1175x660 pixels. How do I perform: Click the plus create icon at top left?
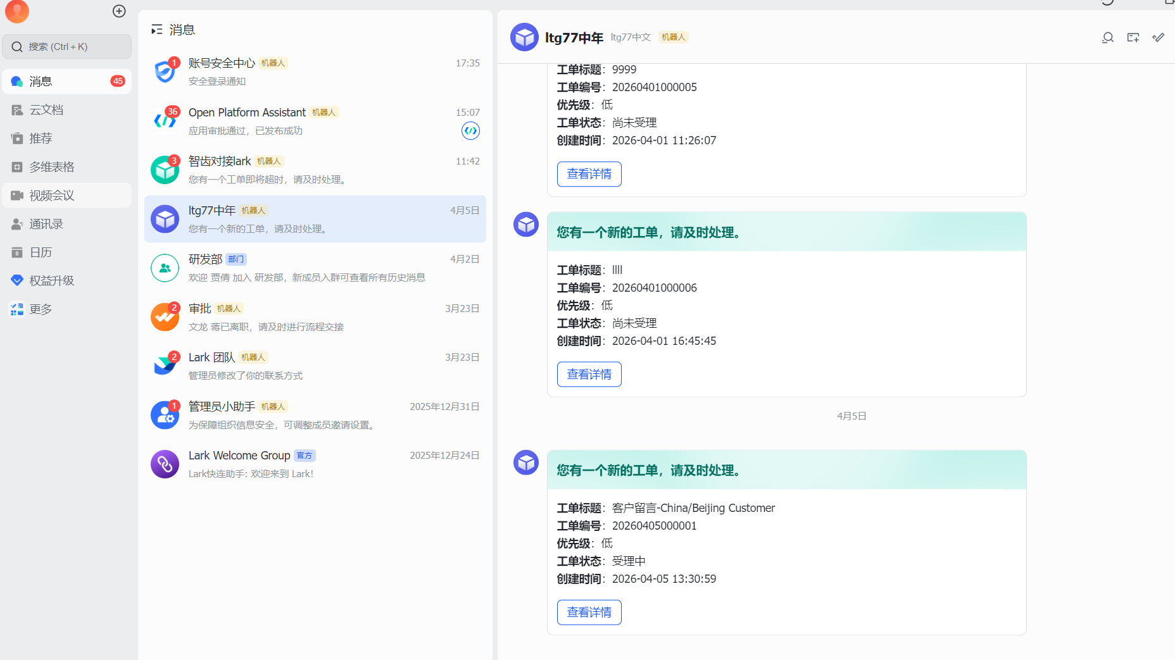pyautogui.click(x=119, y=11)
